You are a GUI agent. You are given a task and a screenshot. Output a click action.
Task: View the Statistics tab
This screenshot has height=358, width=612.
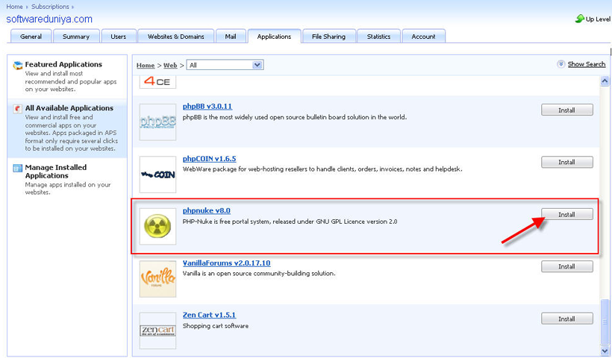tap(378, 37)
